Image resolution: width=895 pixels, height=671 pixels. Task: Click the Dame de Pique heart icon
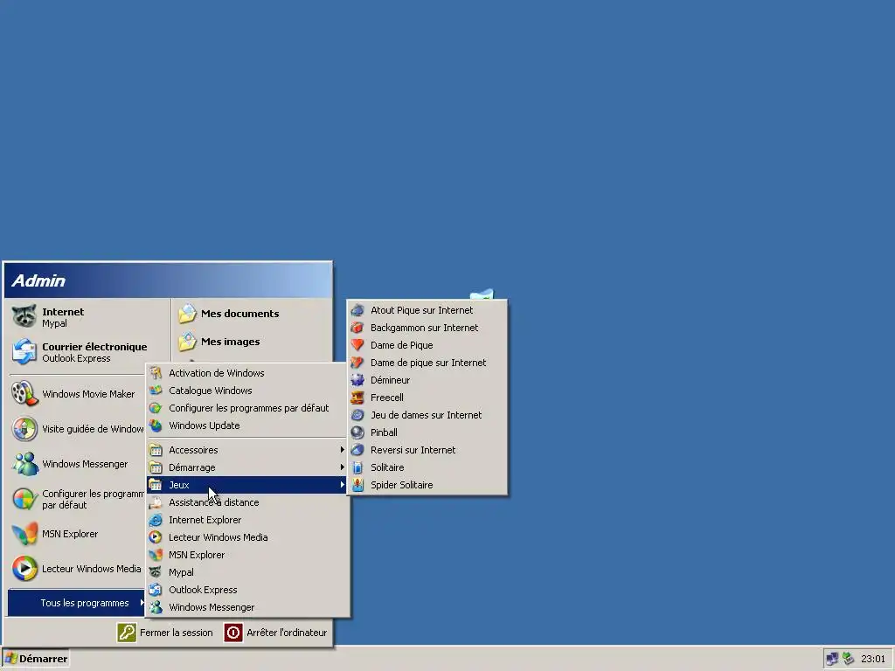pyautogui.click(x=357, y=345)
